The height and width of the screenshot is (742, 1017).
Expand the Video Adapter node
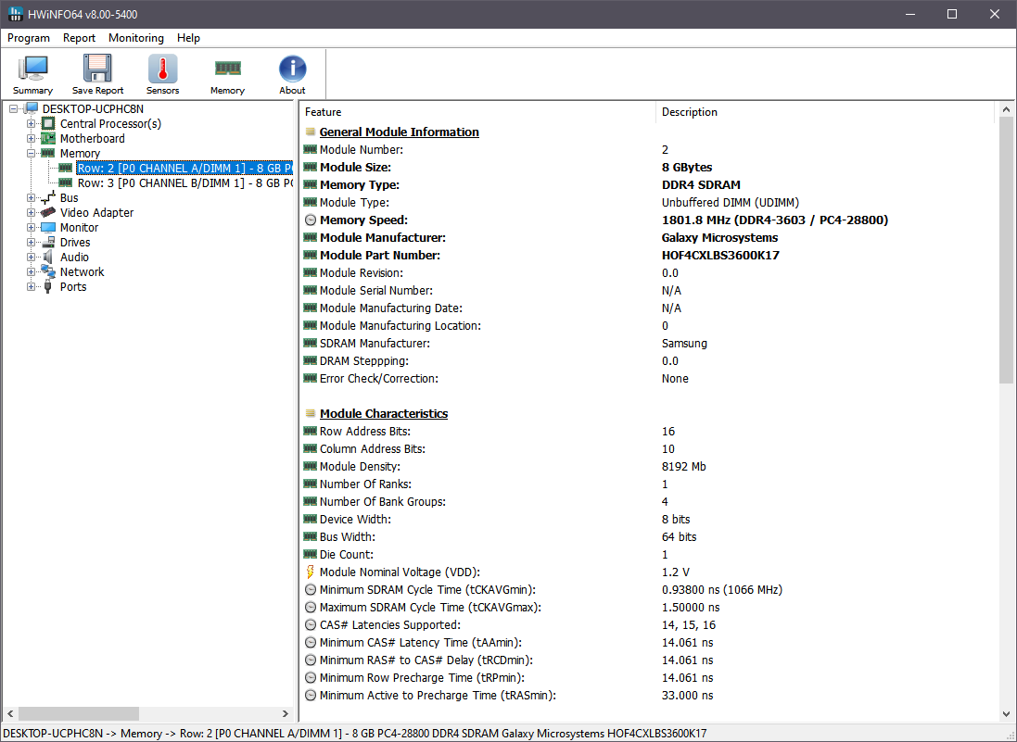coord(31,212)
